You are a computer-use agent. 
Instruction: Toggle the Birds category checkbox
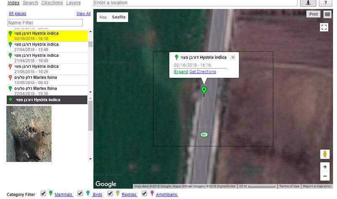pyautogui.click(x=80, y=194)
